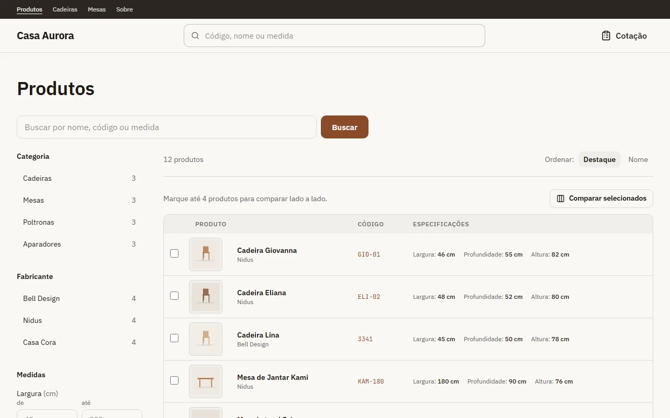This screenshot has height=418, width=670.
Task: Filter by fabricante Bell Design
Action: (80, 298)
